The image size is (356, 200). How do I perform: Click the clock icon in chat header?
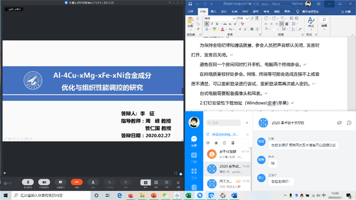pyautogui.click(x=349, y=123)
